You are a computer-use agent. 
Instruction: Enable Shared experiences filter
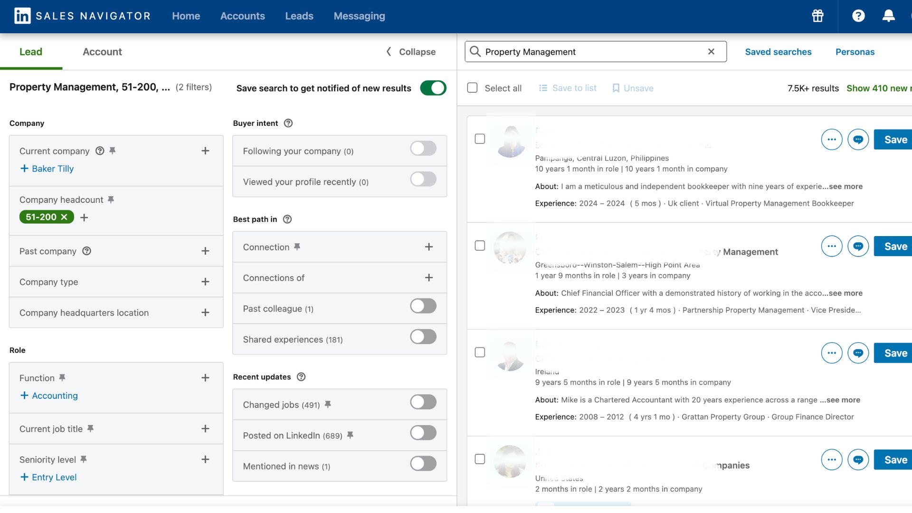pyautogui.click(x=423, y=337)
